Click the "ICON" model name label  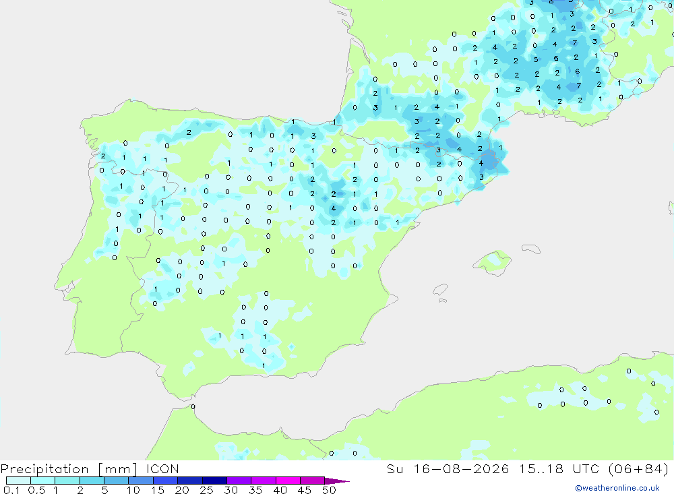click(162, 468)
